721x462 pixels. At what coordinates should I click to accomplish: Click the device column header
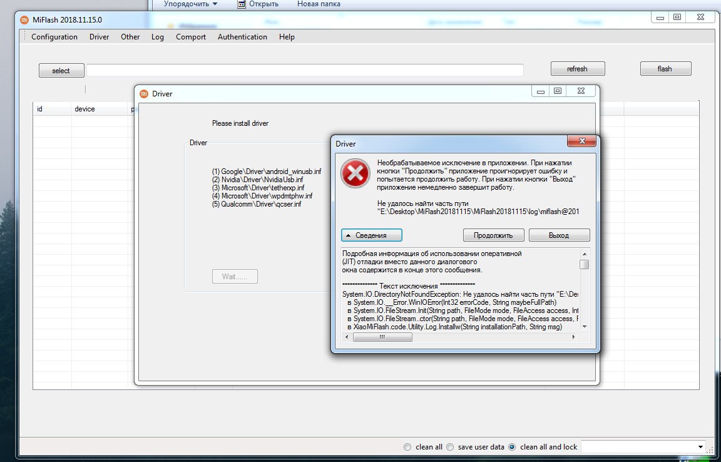point(100,109)
